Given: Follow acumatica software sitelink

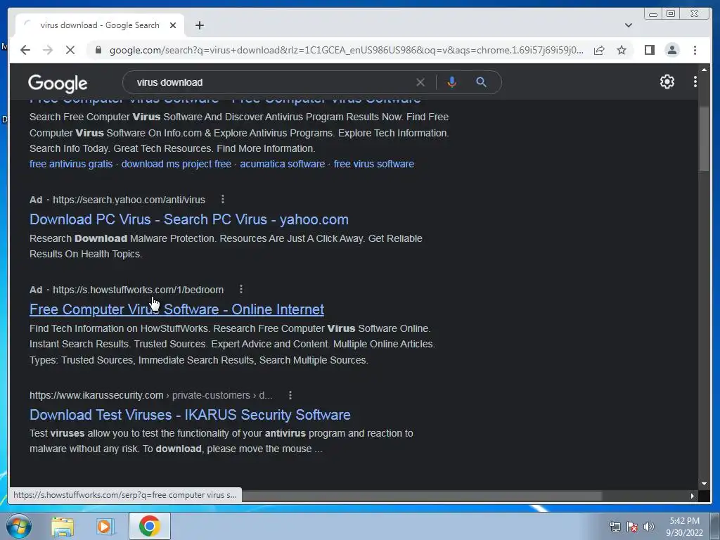Looking at the screenshot, I should coord(283,164).
